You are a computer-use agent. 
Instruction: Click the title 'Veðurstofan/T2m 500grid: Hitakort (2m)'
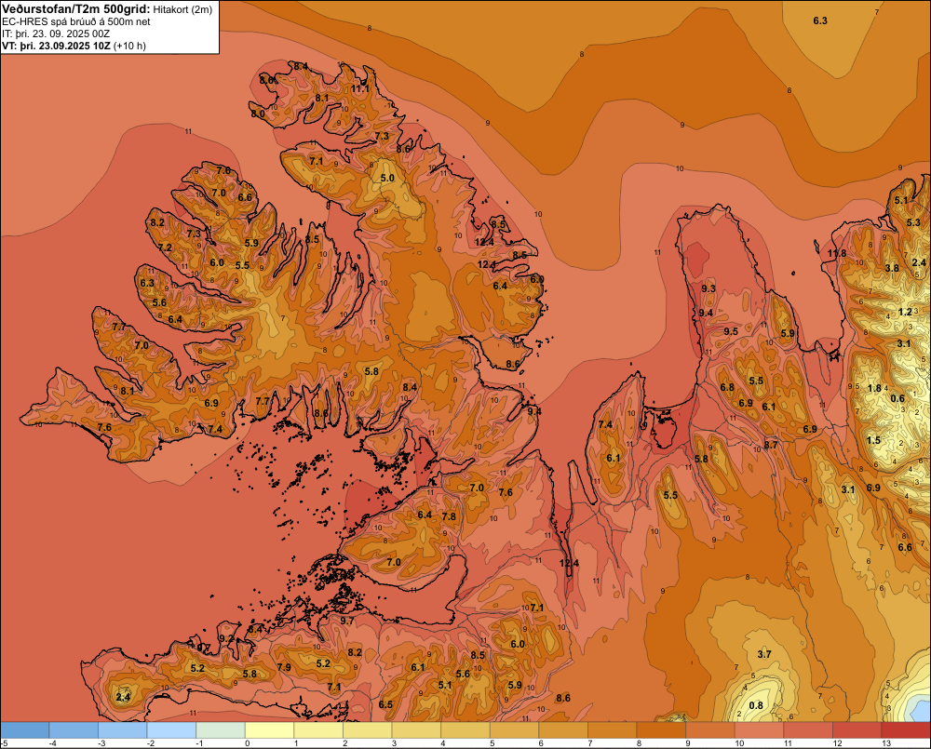tap(107, 8)
